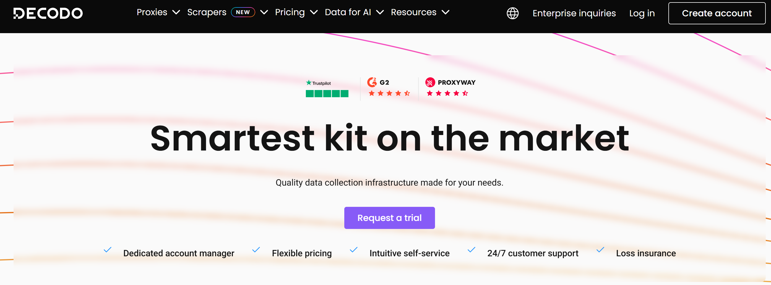Image resolution: width=771 pixels, height=285 pixels.
Task: Open the language selector globe icon
Action: click(512, 13)
